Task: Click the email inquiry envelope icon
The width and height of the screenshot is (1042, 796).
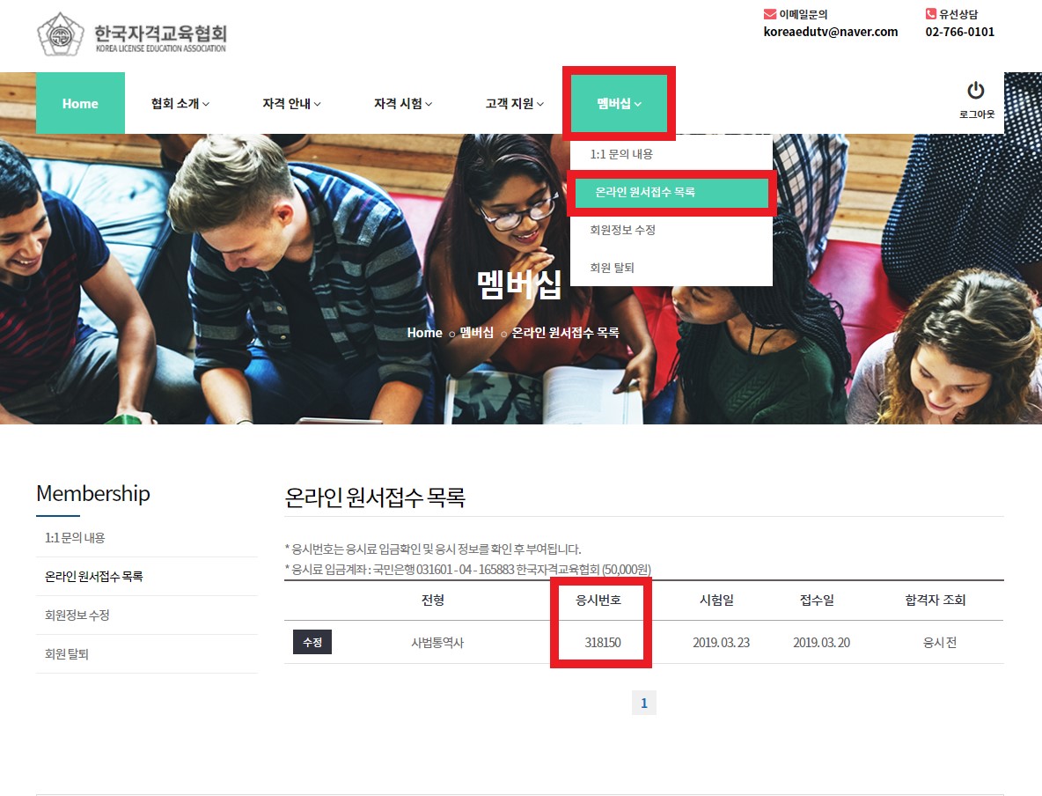Action: point(770,14)
